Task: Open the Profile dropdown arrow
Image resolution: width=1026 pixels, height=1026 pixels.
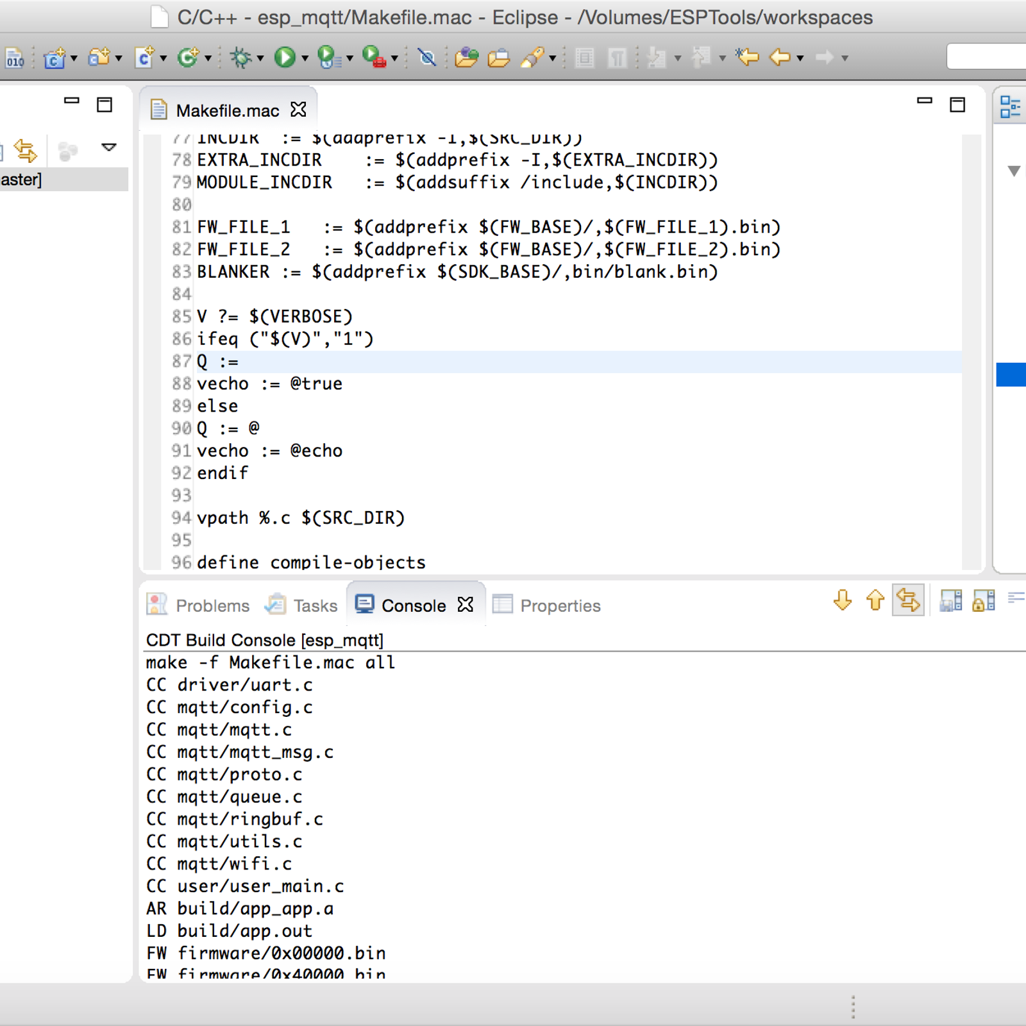Action: pyautogui.click(x=350, y=59)
